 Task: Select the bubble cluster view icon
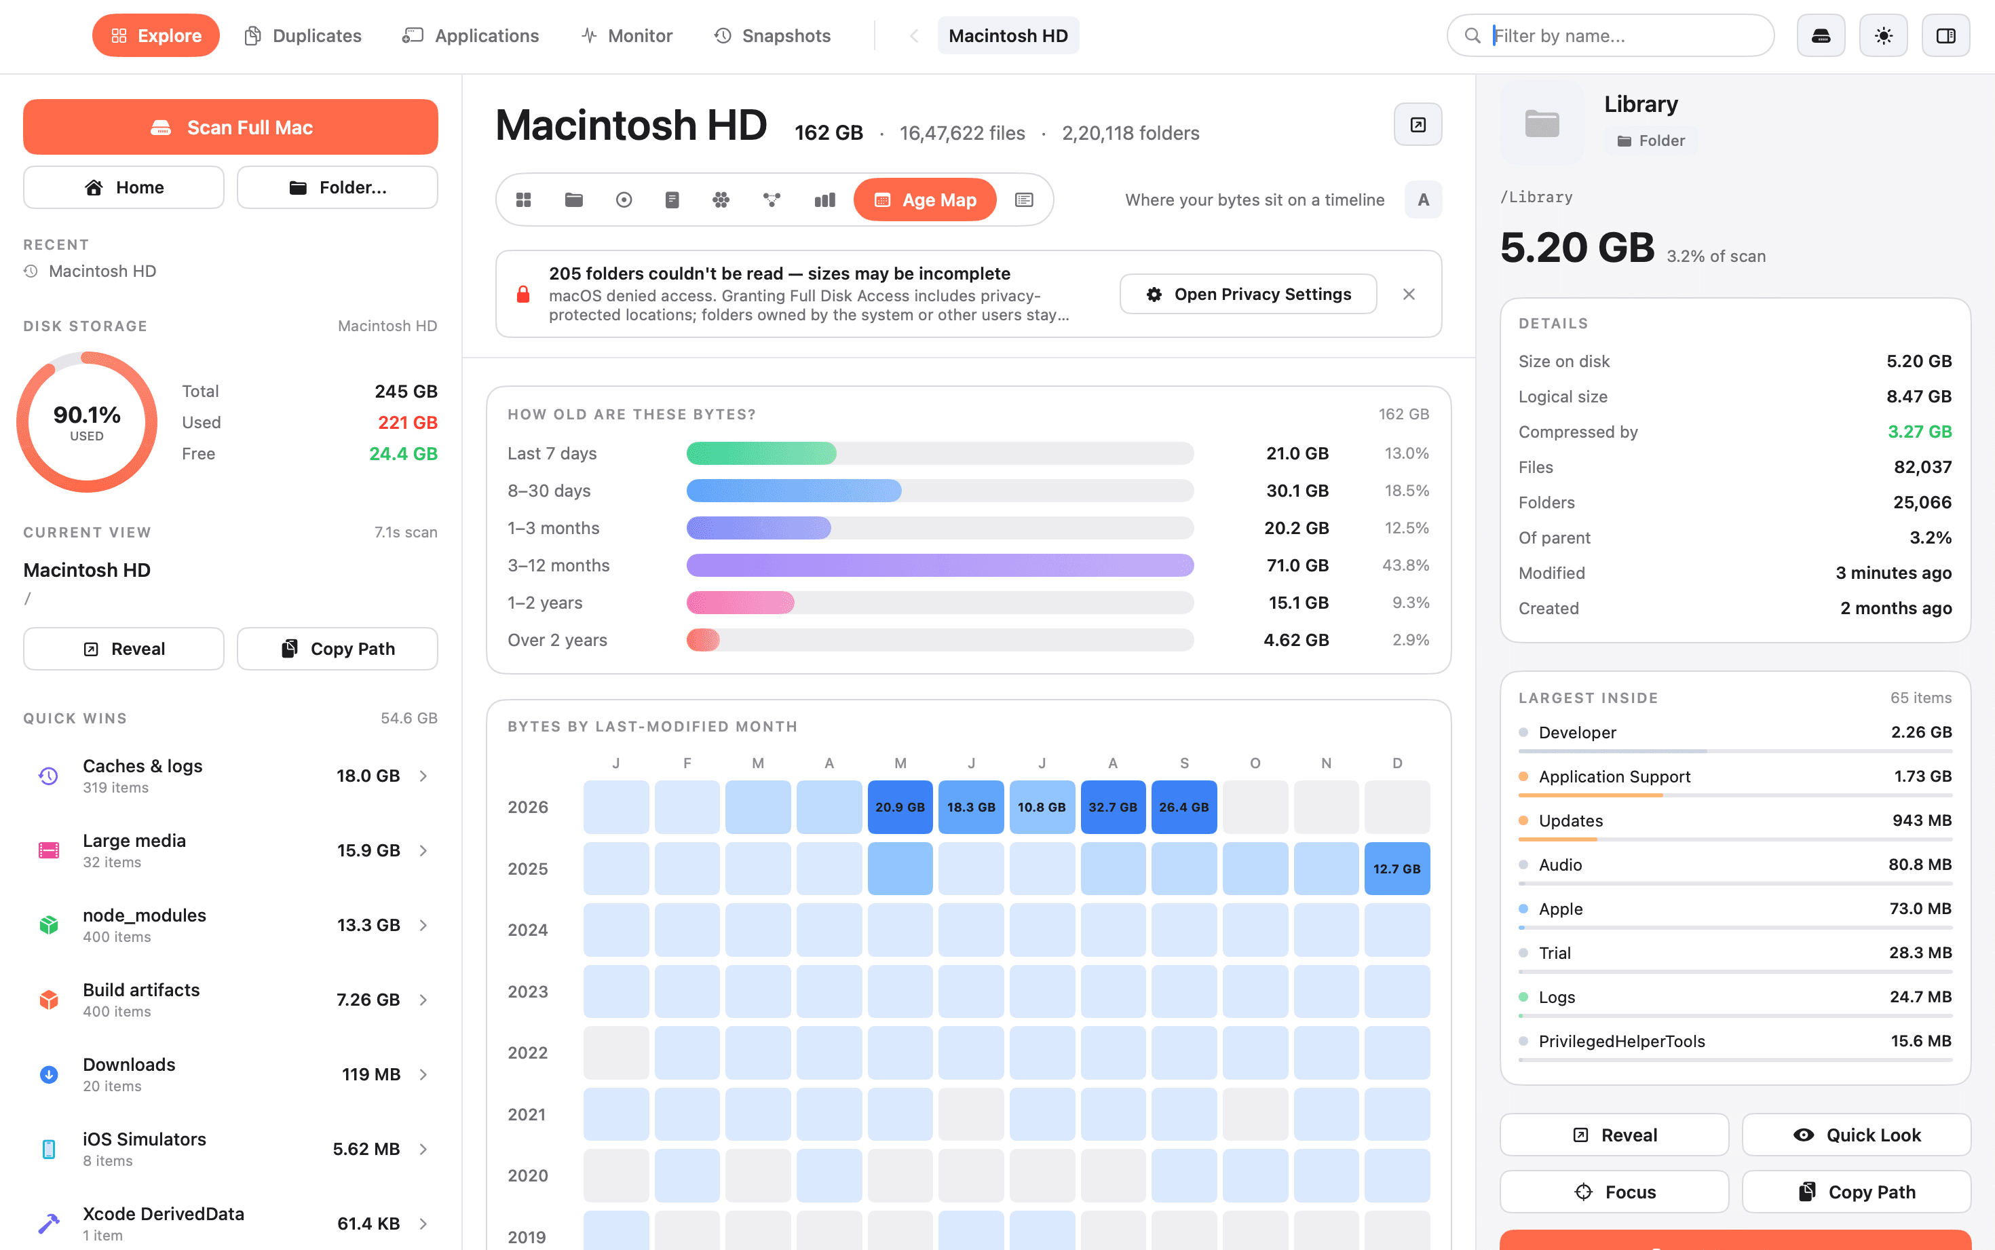point(721,200)
